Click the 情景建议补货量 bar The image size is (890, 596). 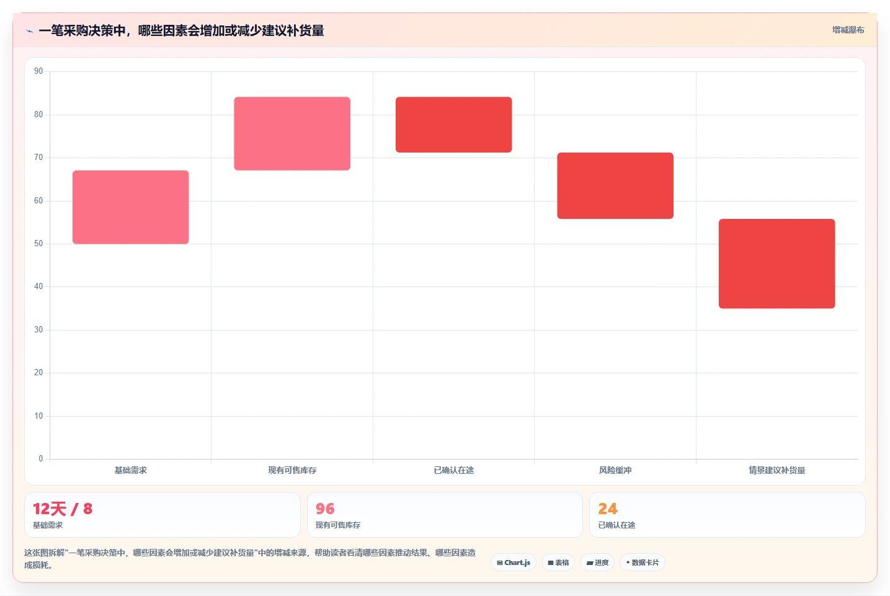[777, 264]
